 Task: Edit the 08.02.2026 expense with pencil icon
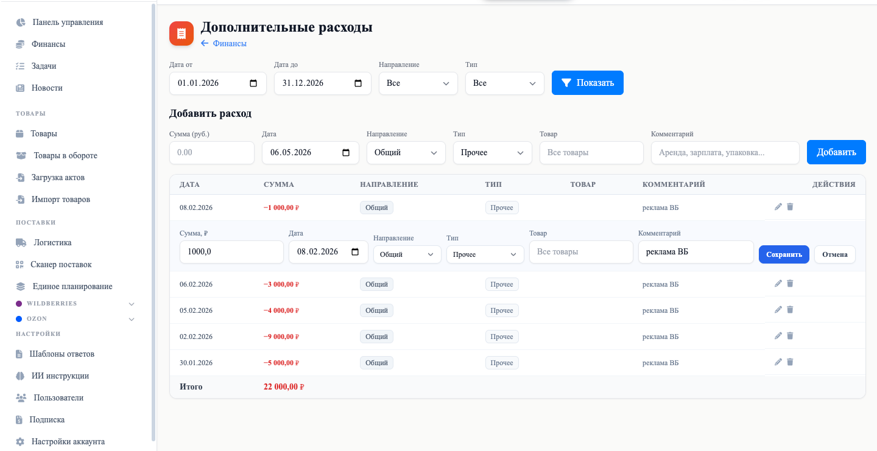778,207
